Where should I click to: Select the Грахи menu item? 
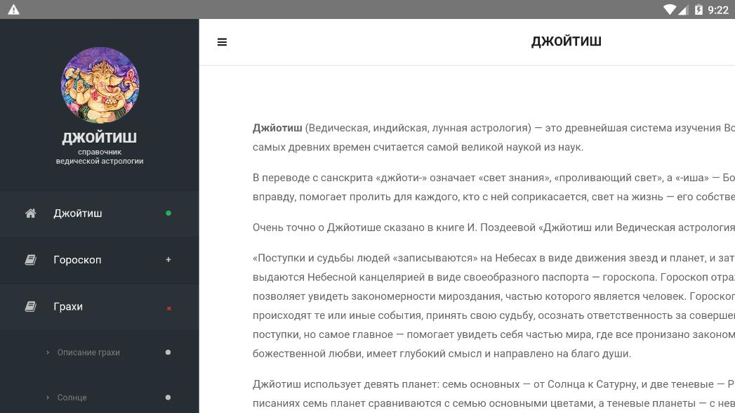pos(100,306)
